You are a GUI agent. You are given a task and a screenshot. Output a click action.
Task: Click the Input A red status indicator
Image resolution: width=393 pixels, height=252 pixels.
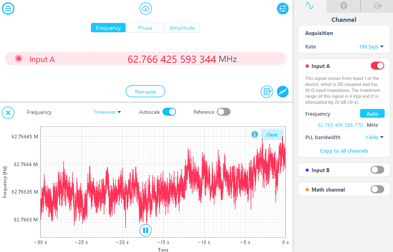point(18,59)
